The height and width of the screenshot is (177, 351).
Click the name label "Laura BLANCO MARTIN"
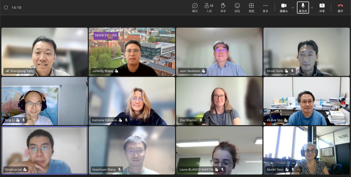coord(196,169)
